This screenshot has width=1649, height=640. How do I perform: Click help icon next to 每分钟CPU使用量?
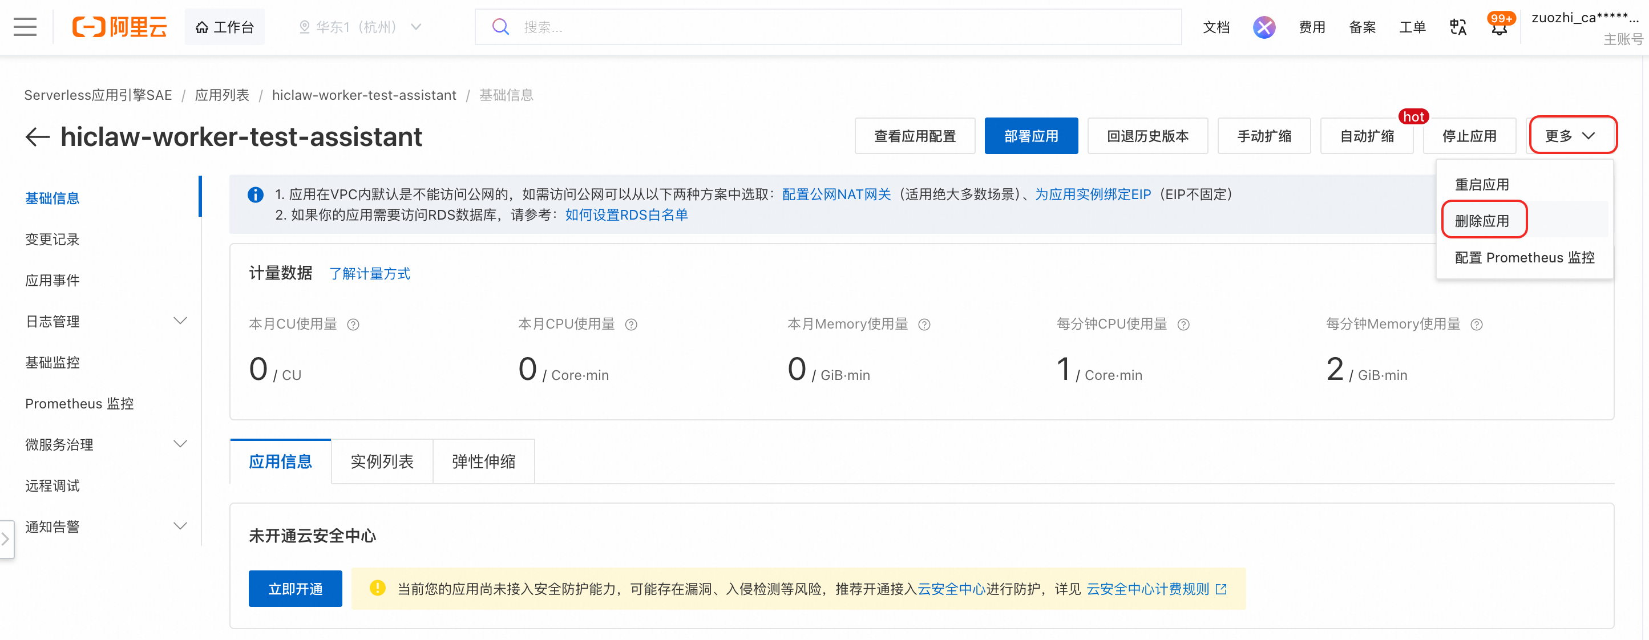click(1183, 325)
